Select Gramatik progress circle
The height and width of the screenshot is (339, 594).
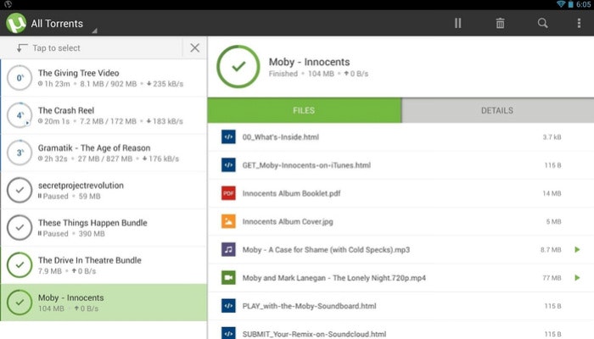pyautogui.click(x=20, y=153)
